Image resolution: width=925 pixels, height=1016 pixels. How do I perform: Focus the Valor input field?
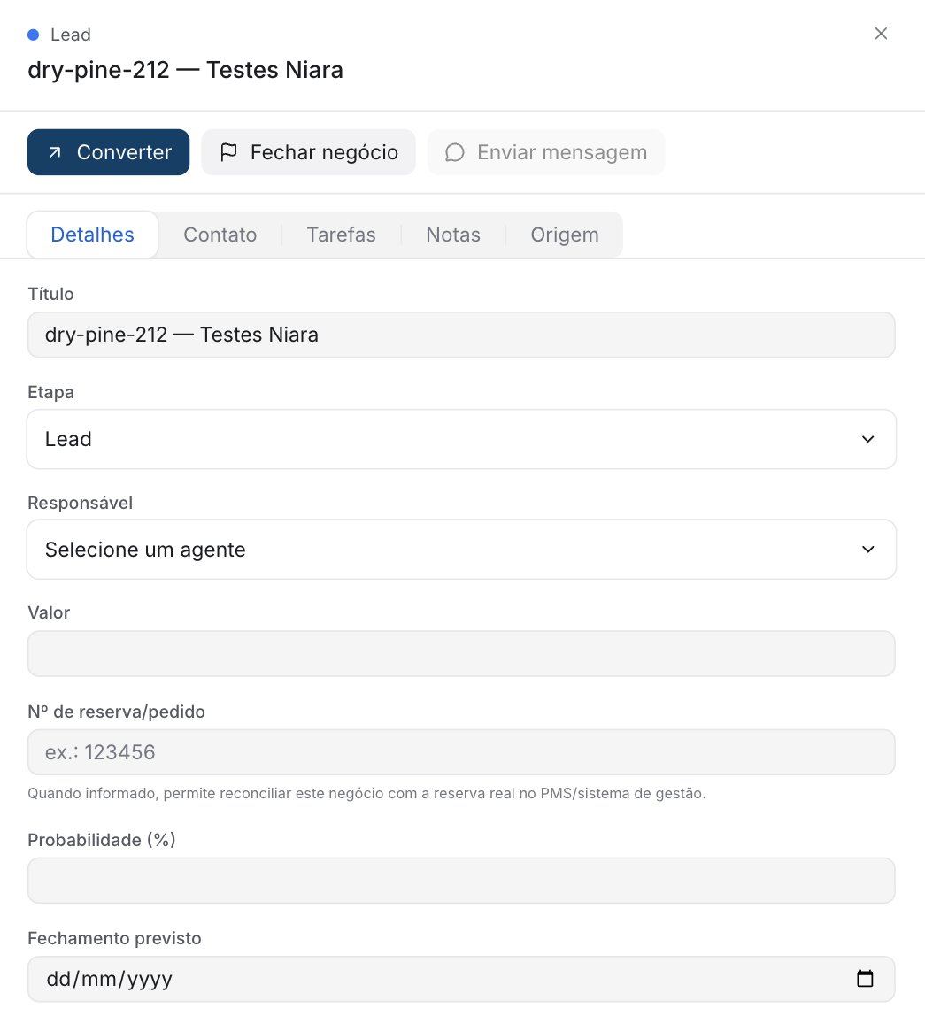click(x=461, y=654)
